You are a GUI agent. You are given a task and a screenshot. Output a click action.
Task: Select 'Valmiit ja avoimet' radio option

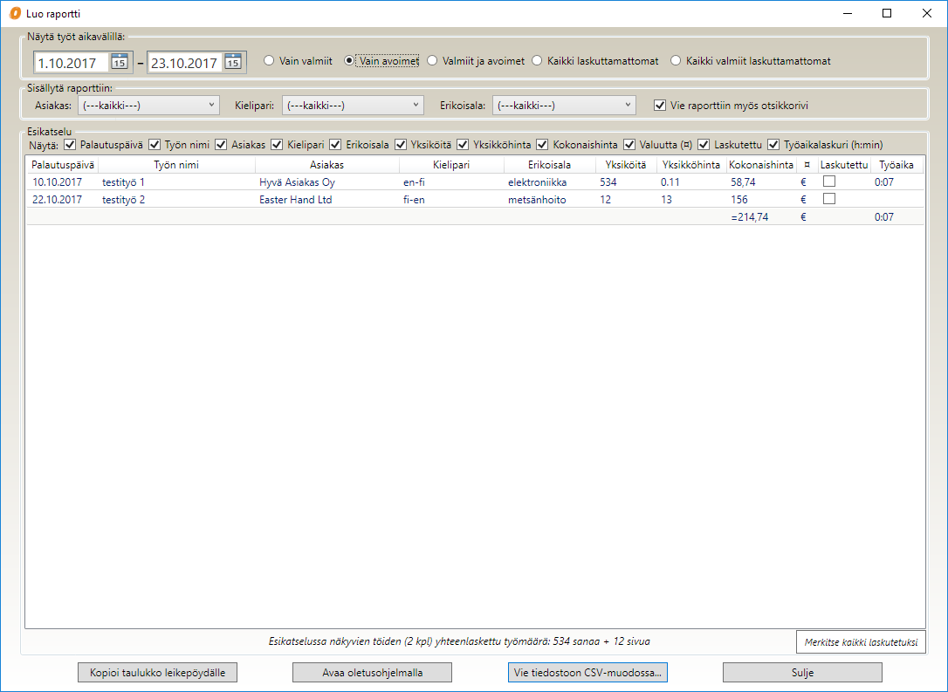432,61
